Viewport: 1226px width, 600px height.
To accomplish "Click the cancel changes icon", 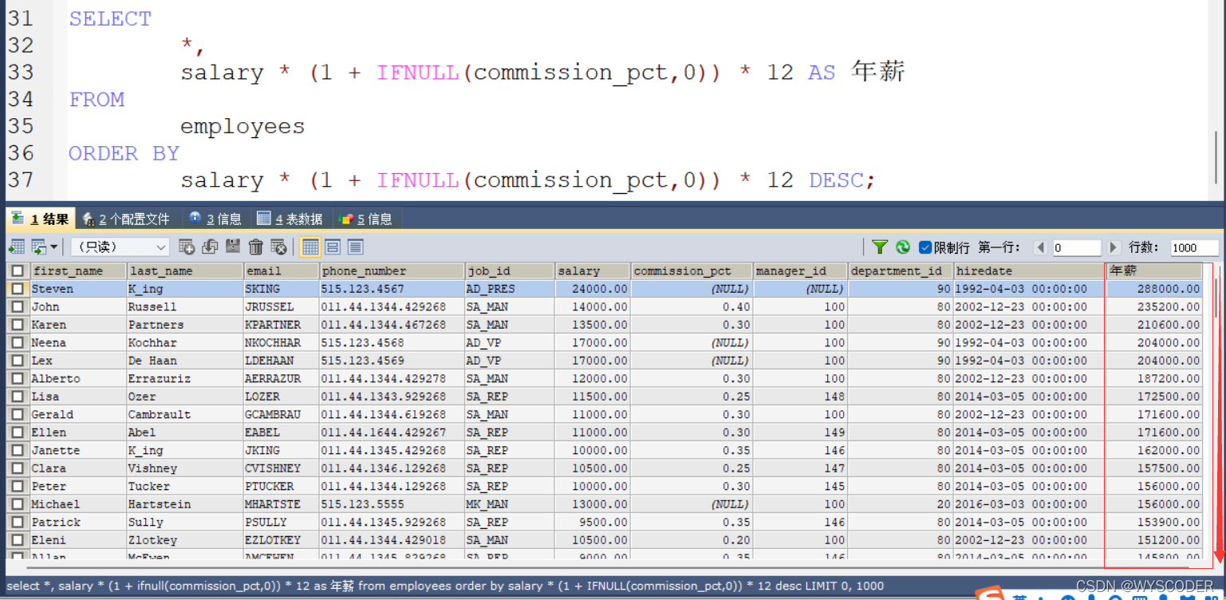I will 278,247.
